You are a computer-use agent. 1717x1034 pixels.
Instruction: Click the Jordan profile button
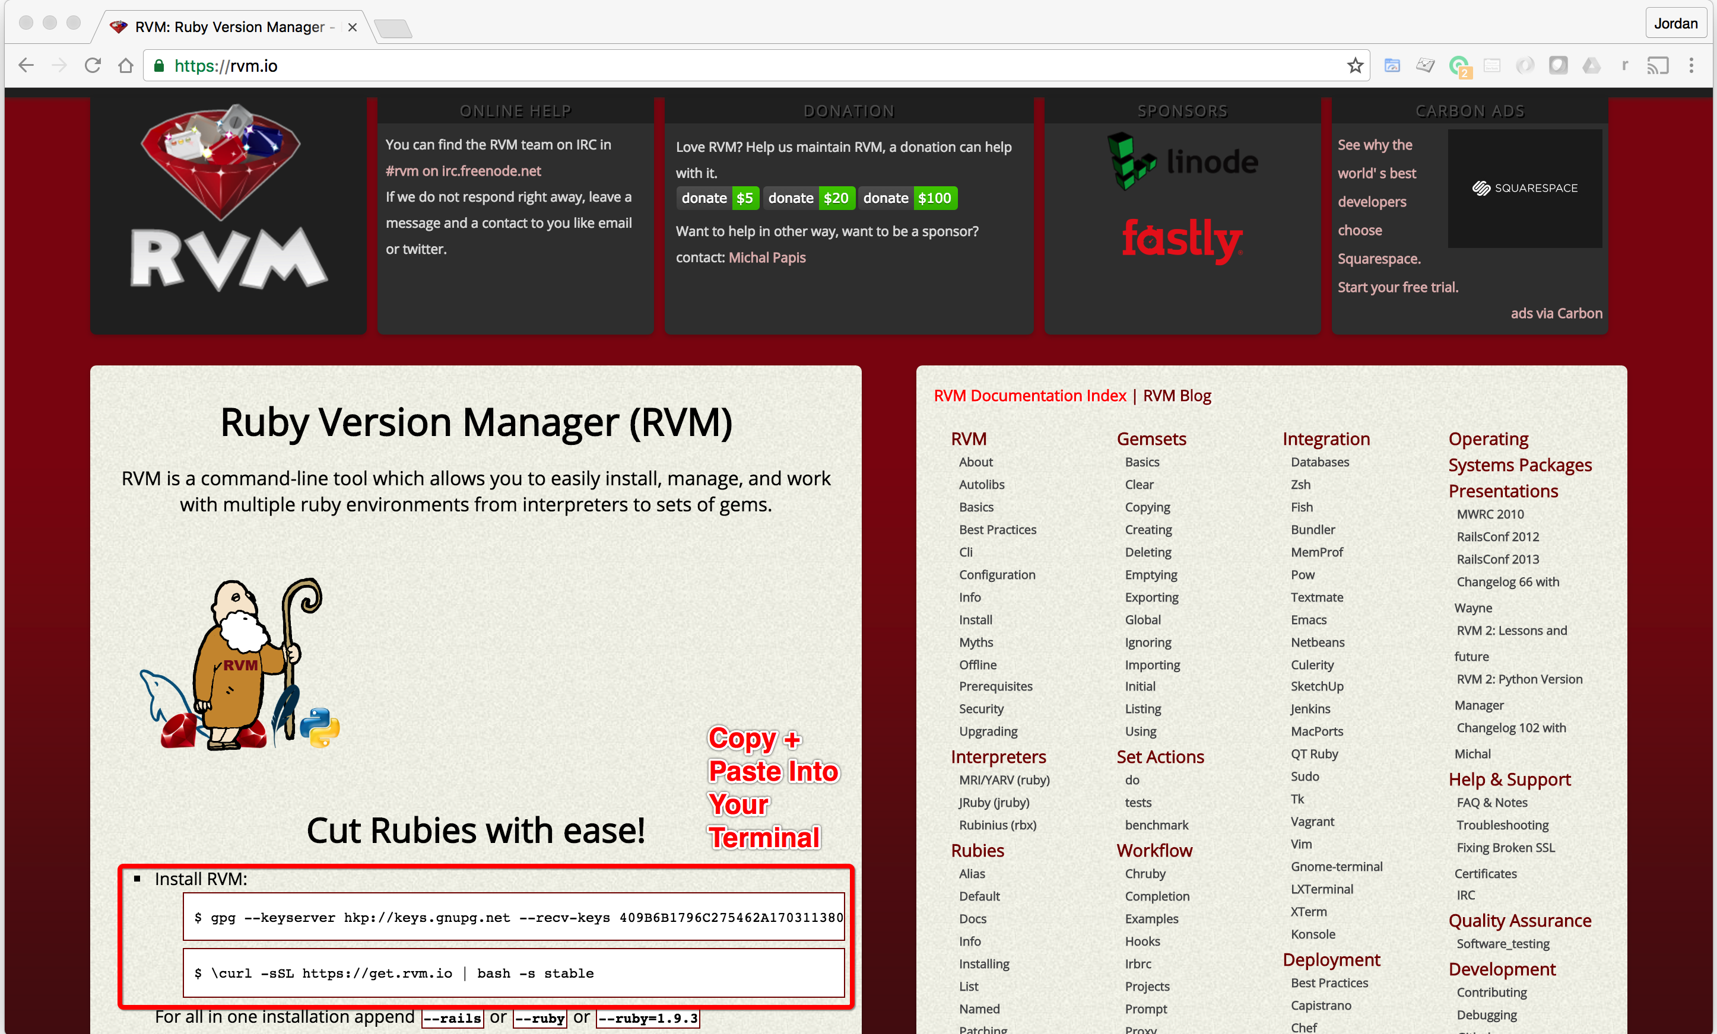pos(1675,23)
